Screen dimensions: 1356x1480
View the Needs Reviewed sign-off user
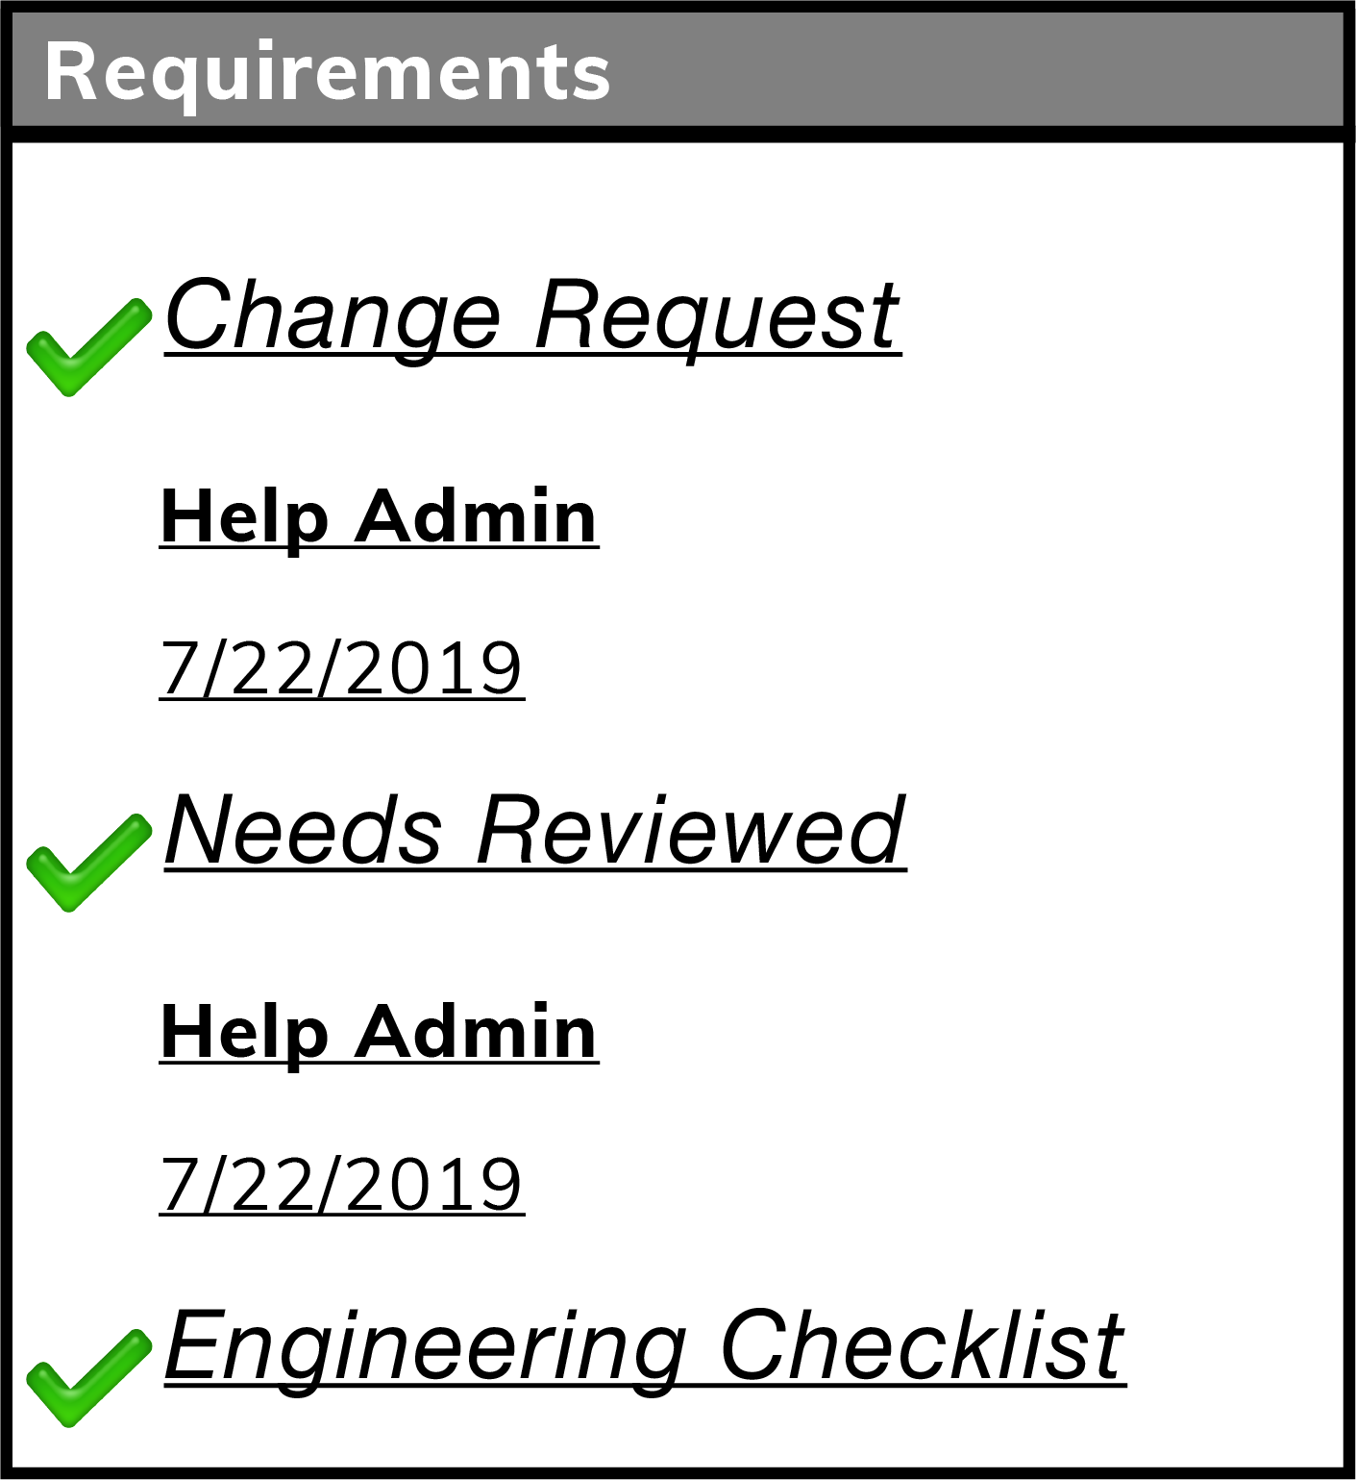coord(379,1034)
